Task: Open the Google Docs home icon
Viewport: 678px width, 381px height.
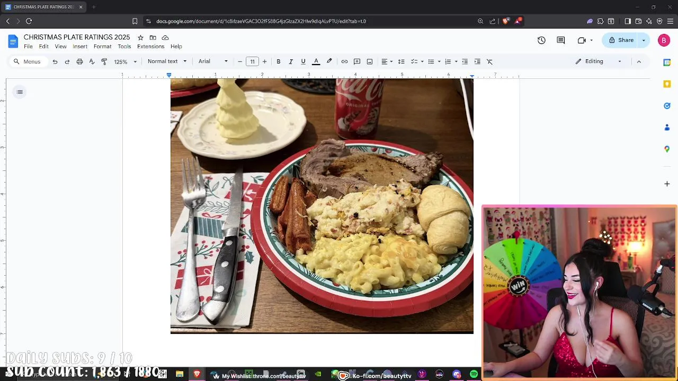Action: point(13,41)
